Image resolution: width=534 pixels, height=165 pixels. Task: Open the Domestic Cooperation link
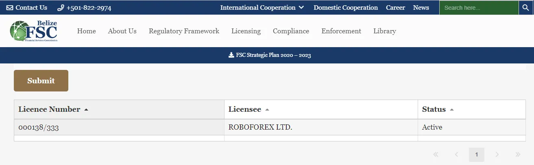(346, 8)
